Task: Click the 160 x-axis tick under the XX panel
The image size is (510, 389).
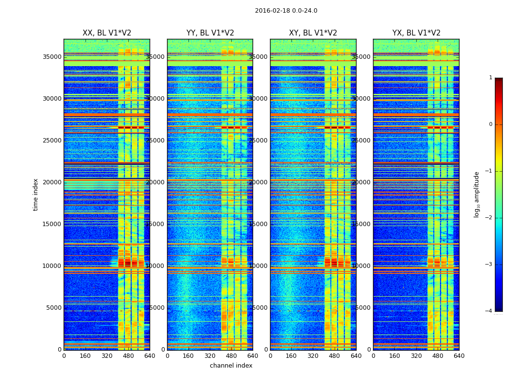Action: pos(85,355)
